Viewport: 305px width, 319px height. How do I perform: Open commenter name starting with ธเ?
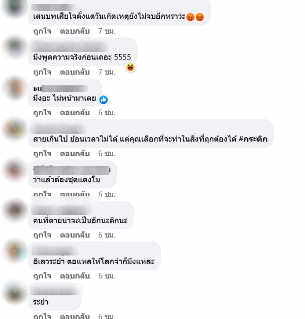point(61,89)
